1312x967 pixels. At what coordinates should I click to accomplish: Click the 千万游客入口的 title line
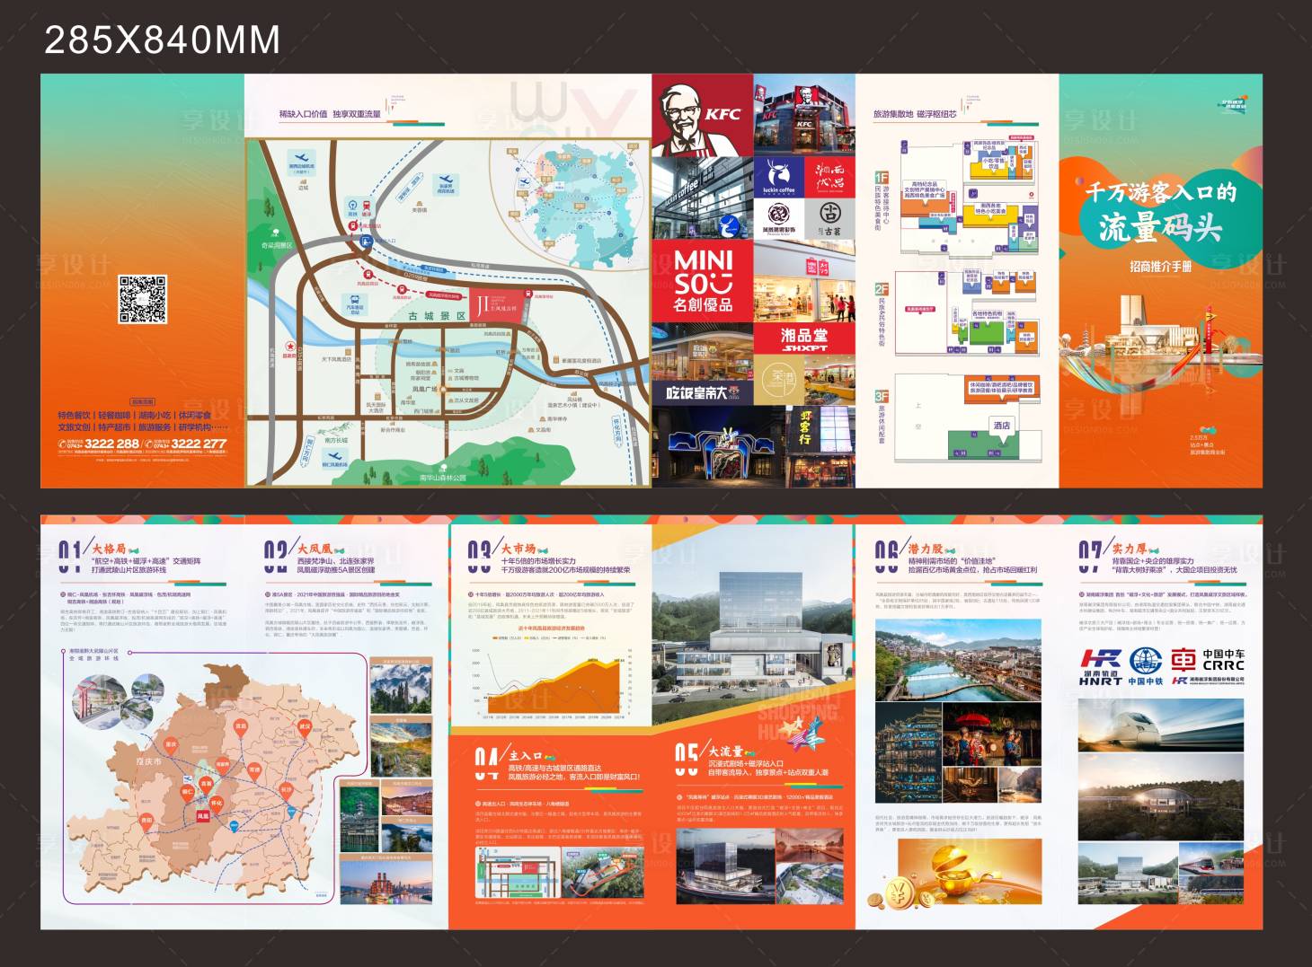[1159, 190]
